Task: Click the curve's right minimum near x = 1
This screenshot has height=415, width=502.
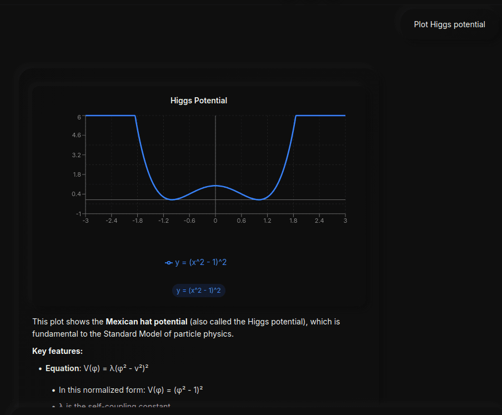Action: (x=259, y=199)
